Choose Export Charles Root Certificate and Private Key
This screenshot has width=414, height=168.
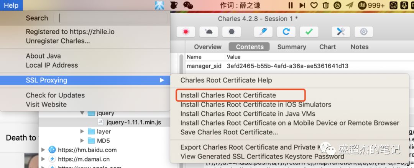(254, 147)
